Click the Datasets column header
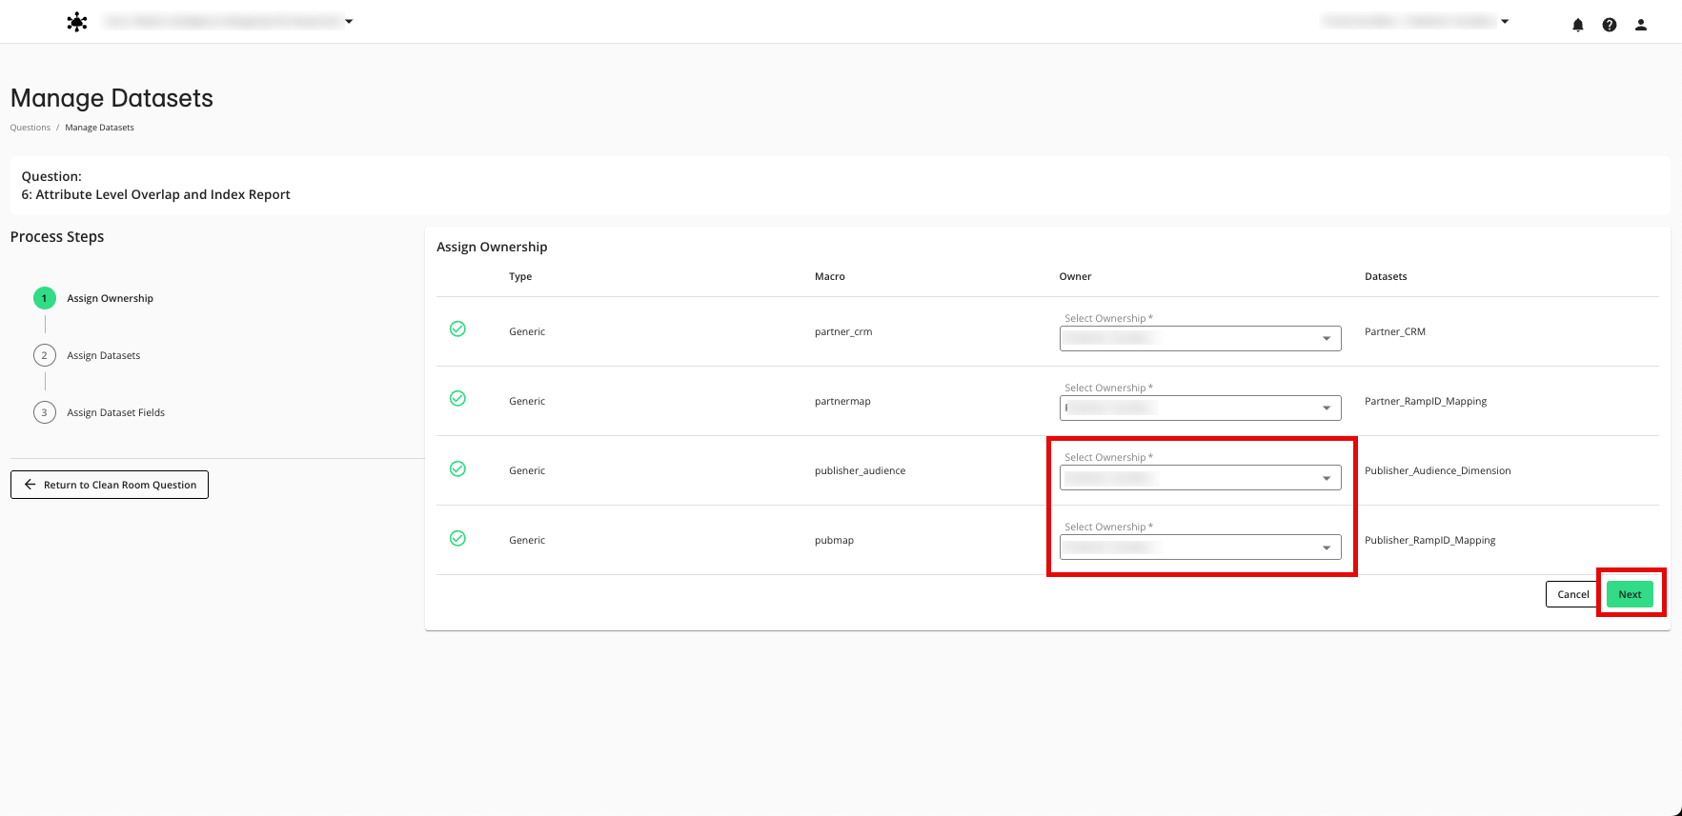Image resolution: width=1682 pixels, height=816 pixels. 1386,276
